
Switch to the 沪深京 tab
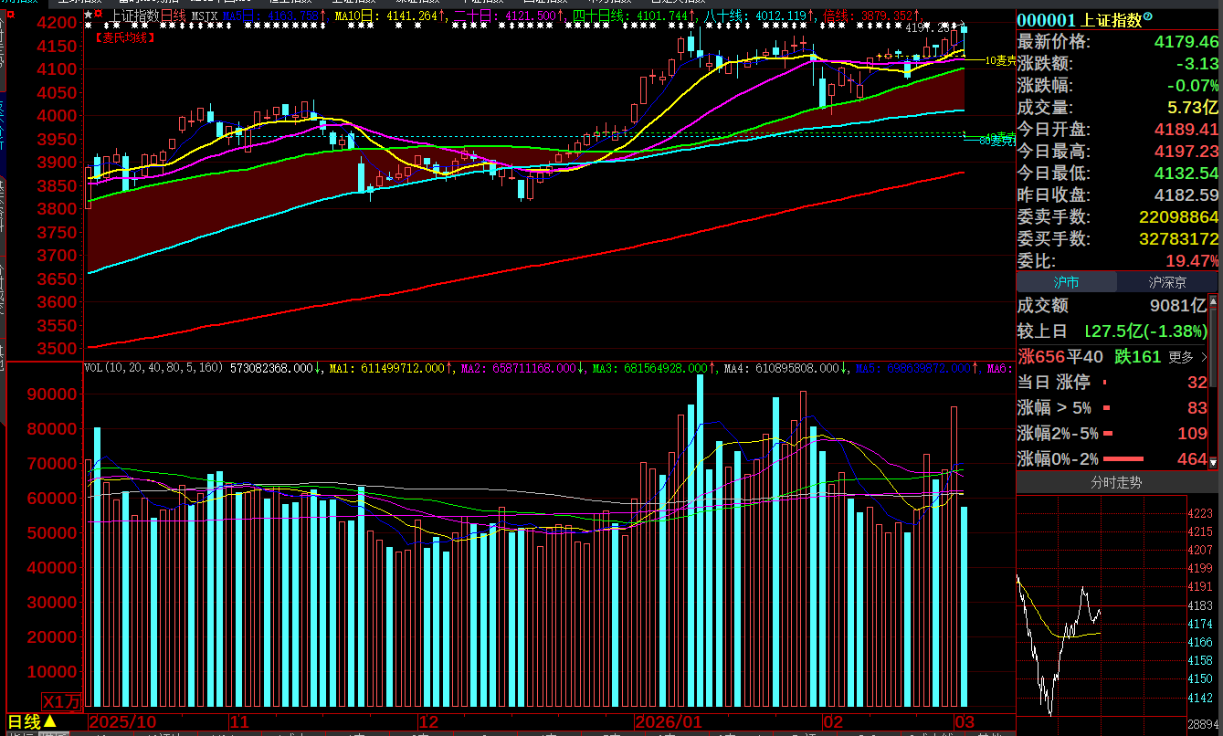tap(1166, 282)
